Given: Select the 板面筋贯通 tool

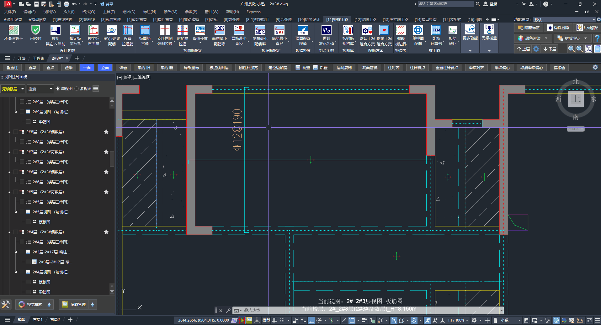Looking at the screenshot, I should pos(145,30).
